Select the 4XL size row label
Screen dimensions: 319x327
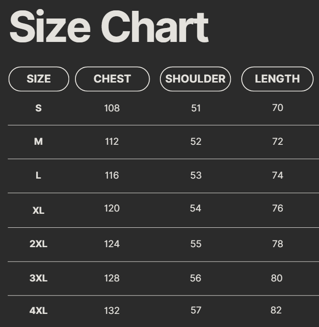38,311
